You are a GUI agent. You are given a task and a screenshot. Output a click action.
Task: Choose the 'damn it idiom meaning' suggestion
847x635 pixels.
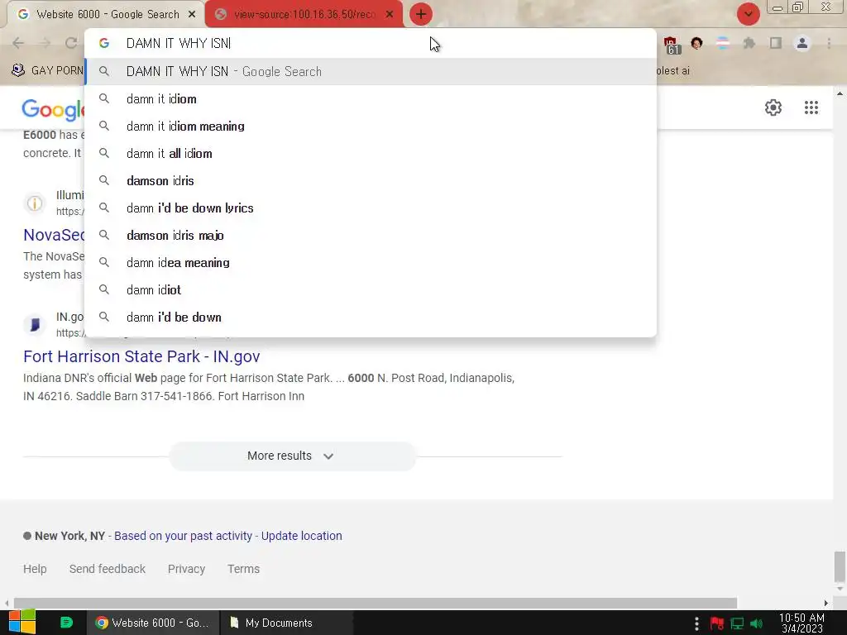point(371,127)
